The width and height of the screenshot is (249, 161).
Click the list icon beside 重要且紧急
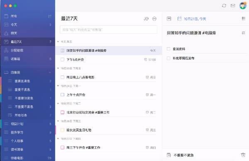point(10,81)
